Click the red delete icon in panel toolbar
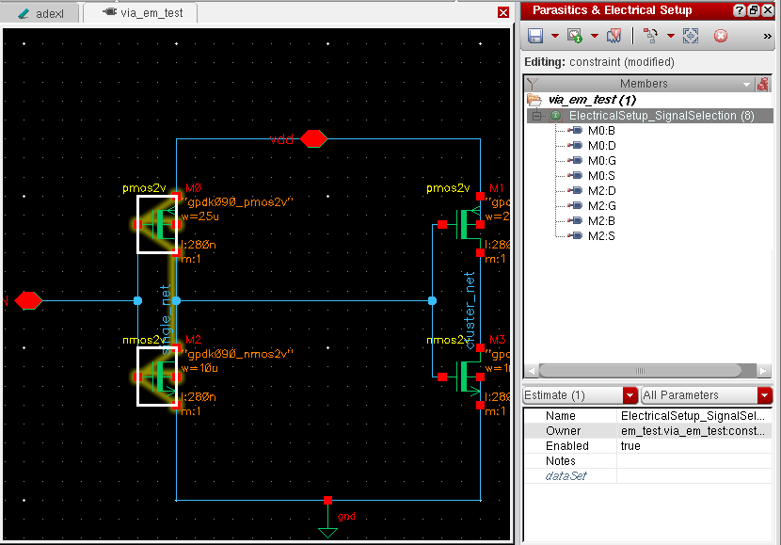 pos(721,36)
